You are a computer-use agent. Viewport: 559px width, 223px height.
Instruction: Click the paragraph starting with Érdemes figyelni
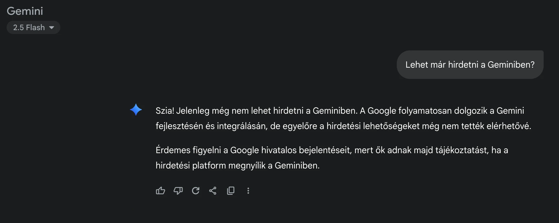pos(332,158)
